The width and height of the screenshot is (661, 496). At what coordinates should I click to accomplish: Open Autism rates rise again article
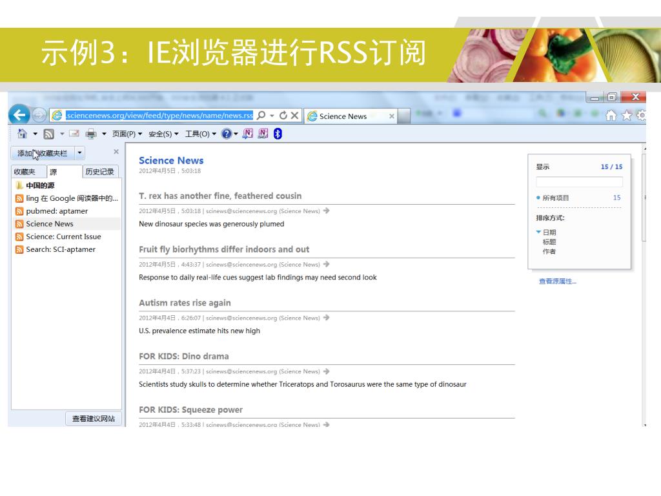(185, 303)
